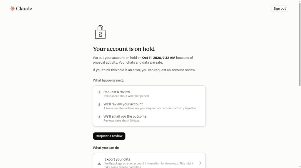Image resolution: width=301 pixels, height=168 pixels.
Task: Click the Request a review black button
Action: [109, 136]
